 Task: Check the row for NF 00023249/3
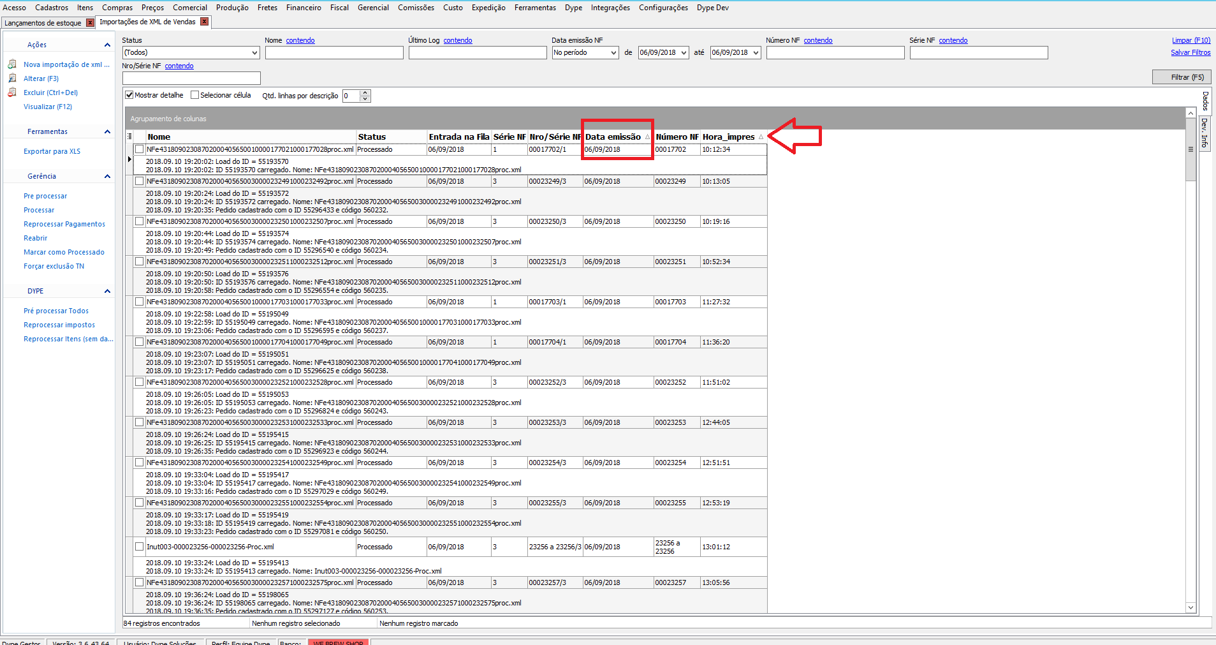139,181
